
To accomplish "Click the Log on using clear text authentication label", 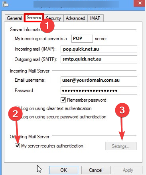I will [x=56, y=108].
